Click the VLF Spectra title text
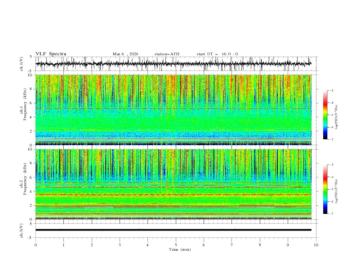Viewport: 356px width, 275px height. click(51, 54)
